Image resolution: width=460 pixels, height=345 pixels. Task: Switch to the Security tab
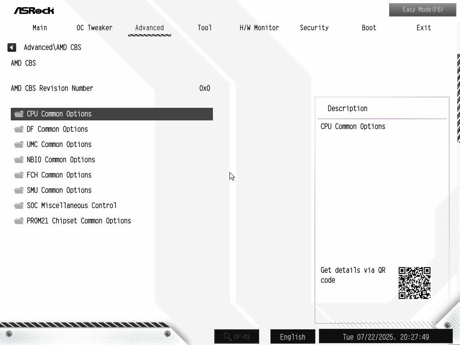314,28
